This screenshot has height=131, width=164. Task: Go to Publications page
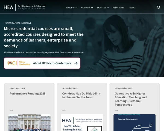coord(119,8)
